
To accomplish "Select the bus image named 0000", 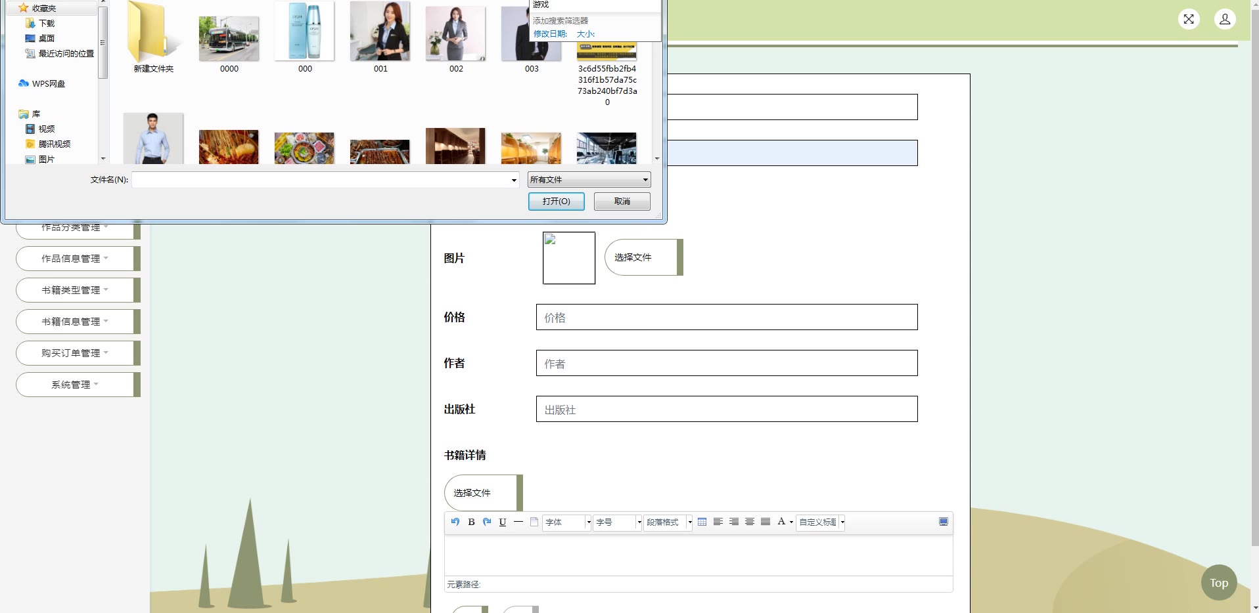I will click(x=229, y=43).
